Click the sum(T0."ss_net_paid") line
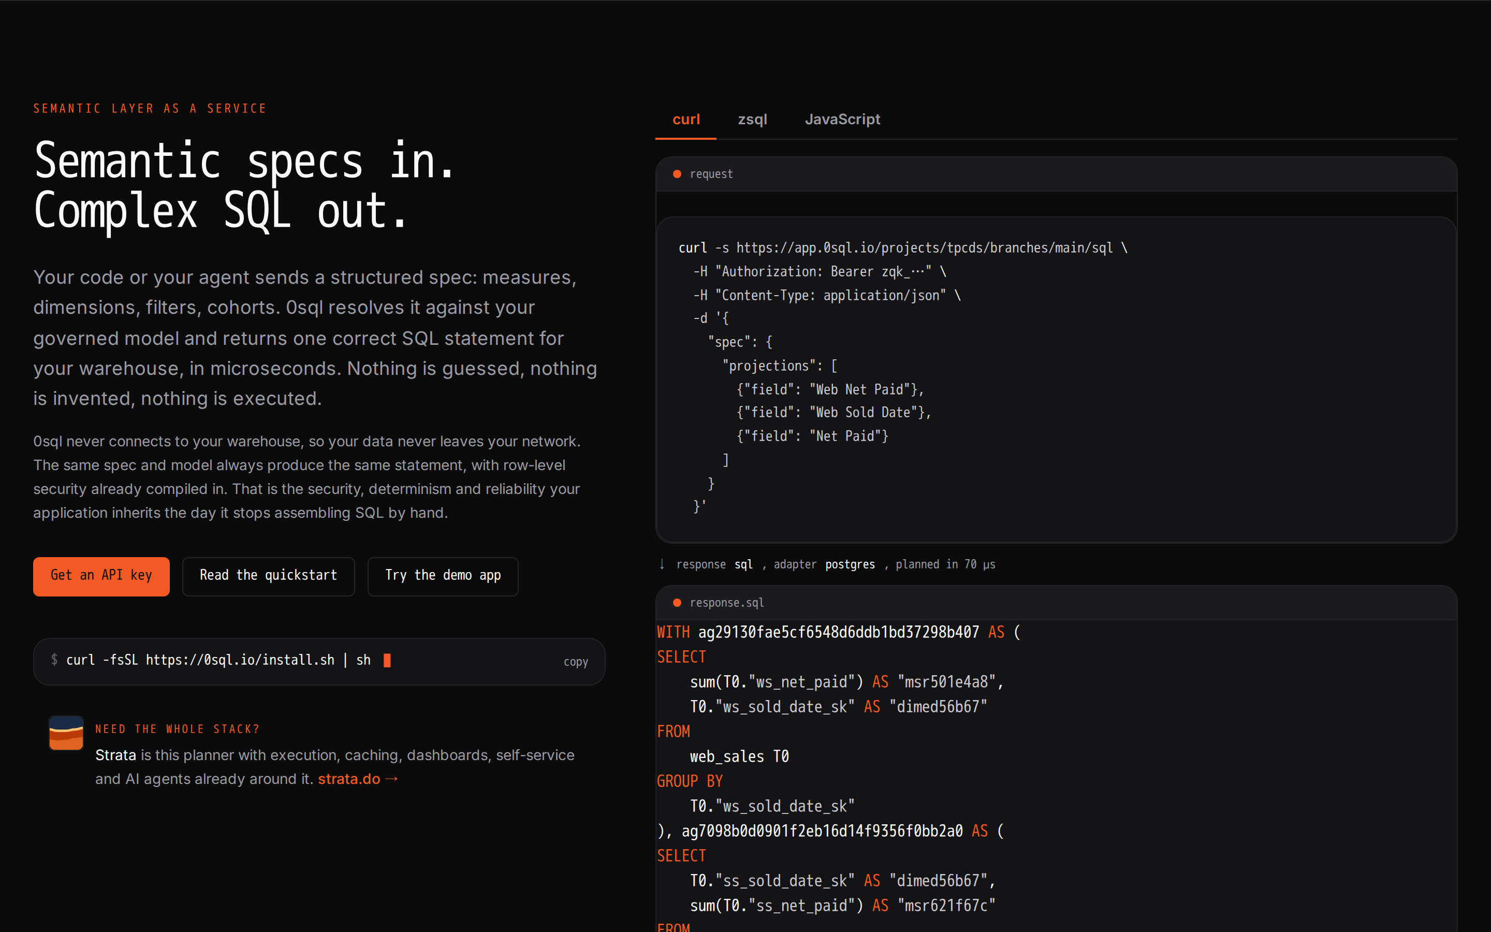The height and width of the screenshot is (932, 1491). pos(842,906)
